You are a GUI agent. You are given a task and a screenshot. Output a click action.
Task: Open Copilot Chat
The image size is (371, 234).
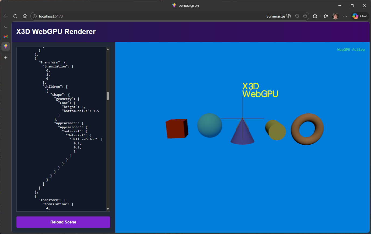[x=360, y=16]
